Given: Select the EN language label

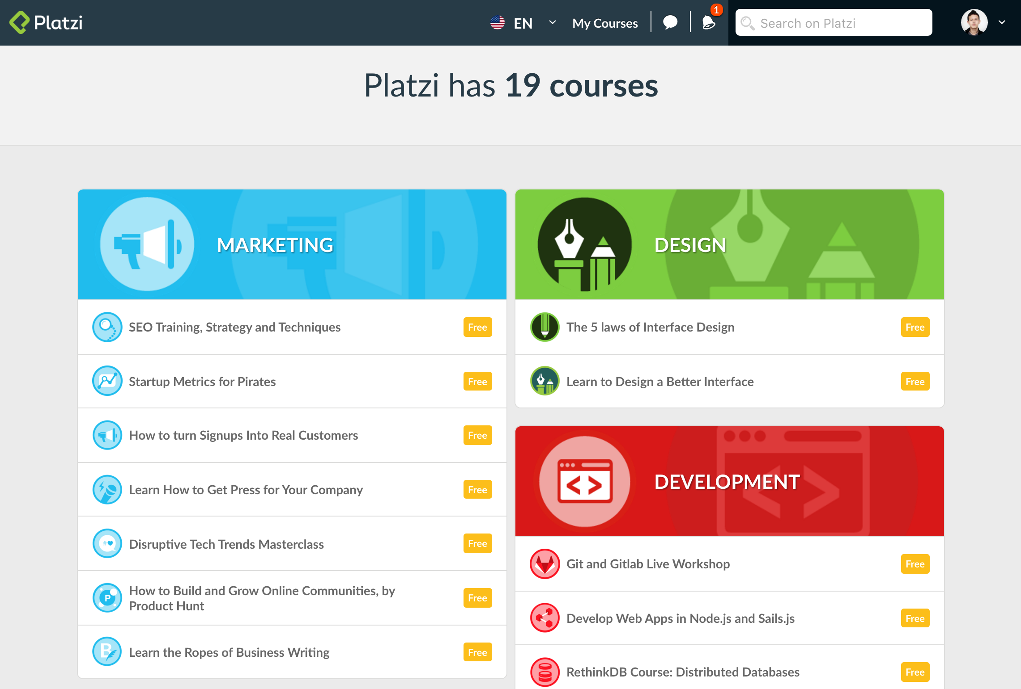Looking at the screenshot, I should coord(523,23).
